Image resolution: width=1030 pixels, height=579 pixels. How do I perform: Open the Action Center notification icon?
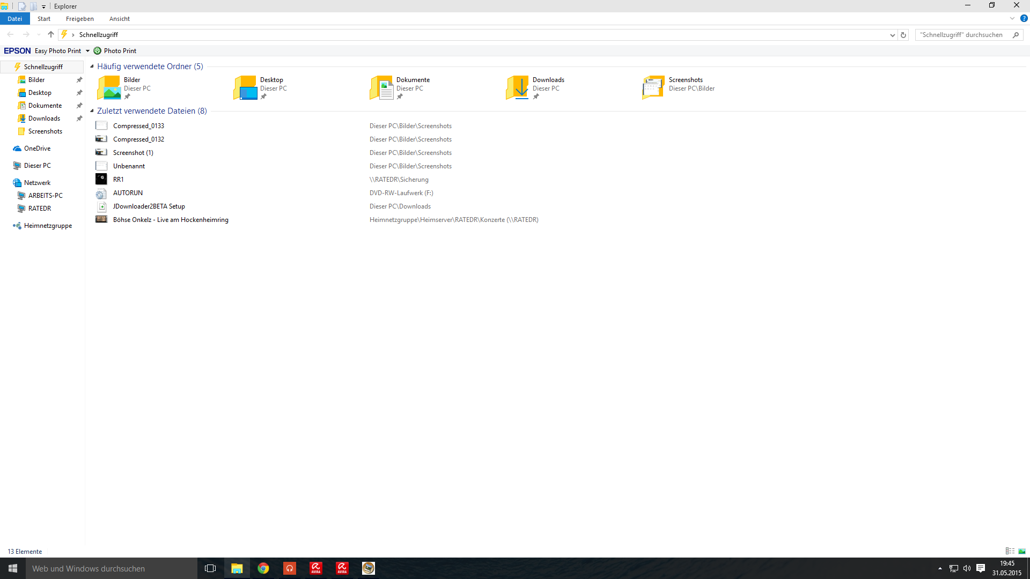(981, 568)
